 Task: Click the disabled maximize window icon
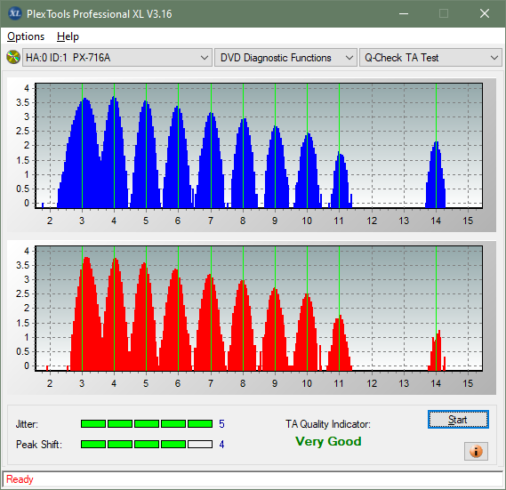tap(444, 13)
